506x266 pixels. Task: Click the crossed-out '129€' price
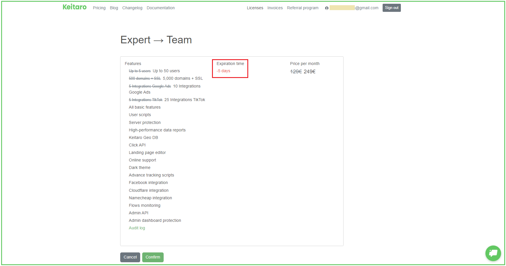pyautogui.click(x=296, y=72)
